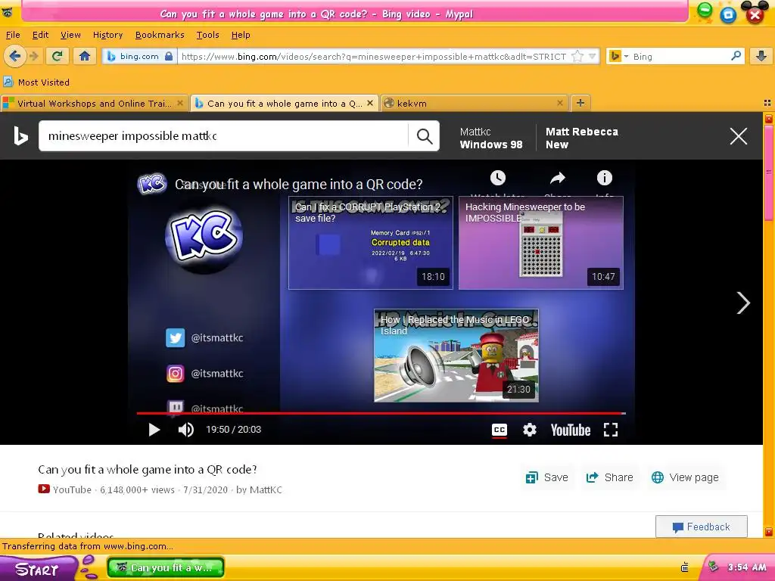Open Can I fix a CORRUPT PlayStation 2 video
This screenshot has height=581, width=775.
[371, 243]
